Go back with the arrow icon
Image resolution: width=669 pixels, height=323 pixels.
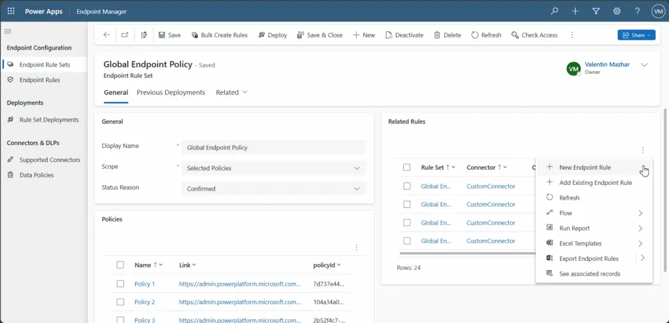tap(106, 35)
